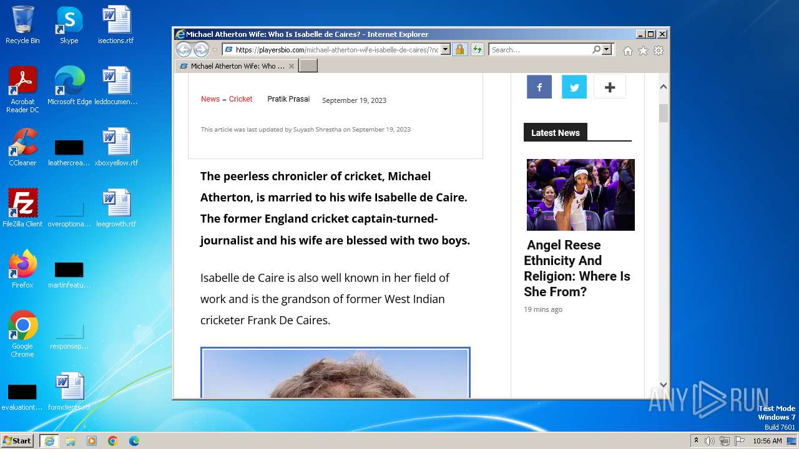Expand the address bar URL dropdown
This screenshot has width=799, height=449.
pos(446,50)
